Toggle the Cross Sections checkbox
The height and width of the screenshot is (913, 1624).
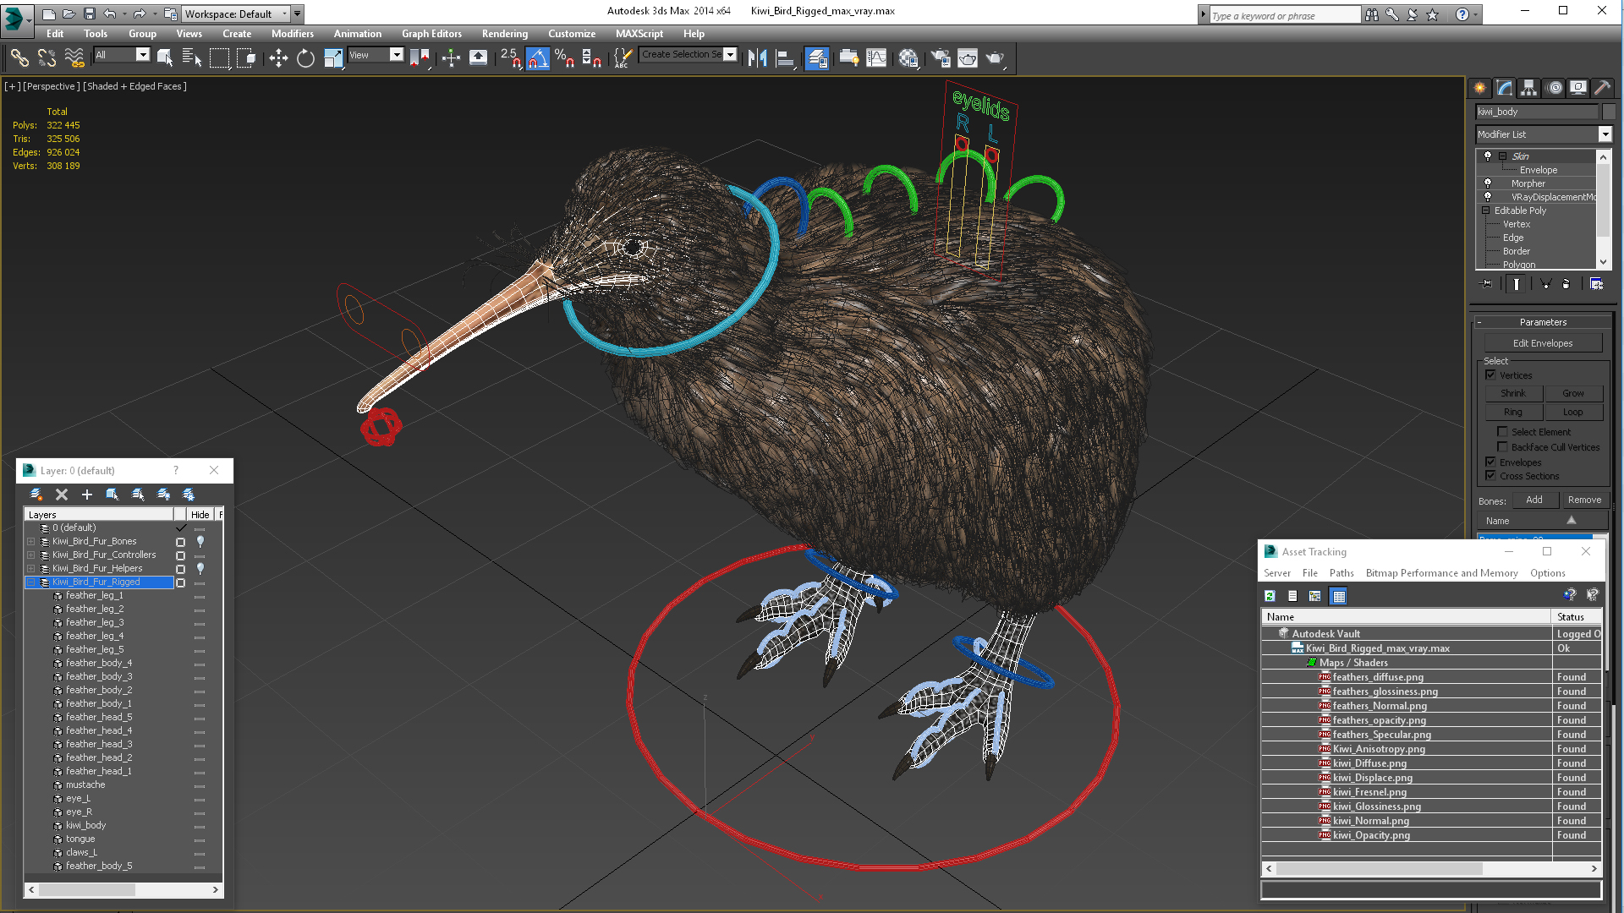click(1491, 476)
